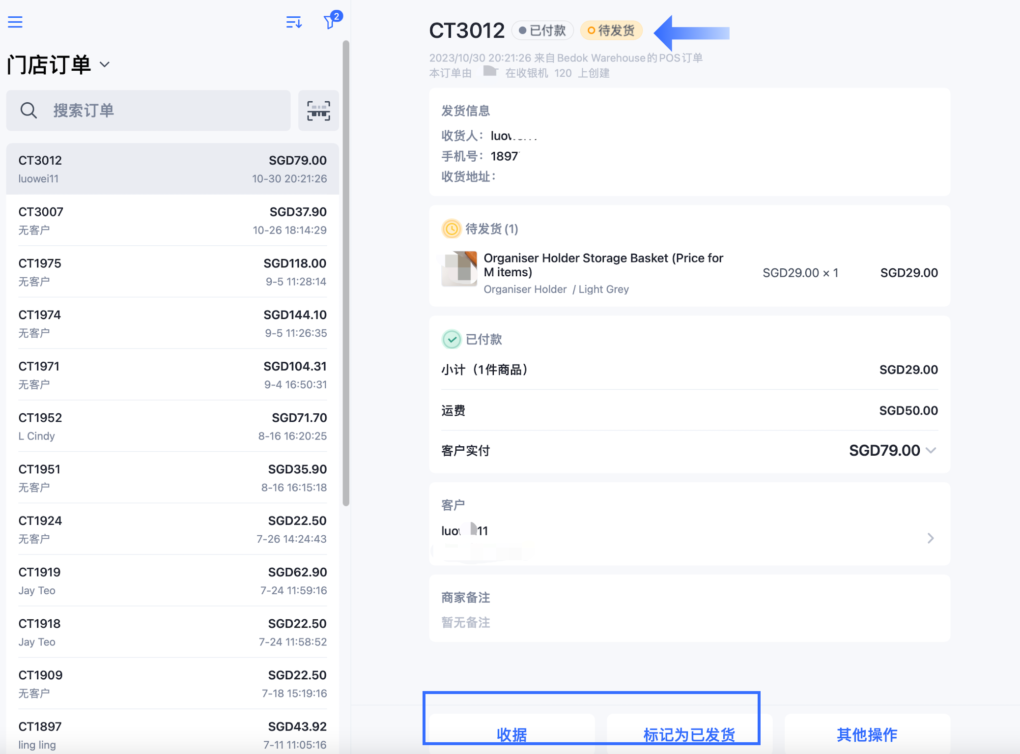Click the sort orders icon

(294, 22)
